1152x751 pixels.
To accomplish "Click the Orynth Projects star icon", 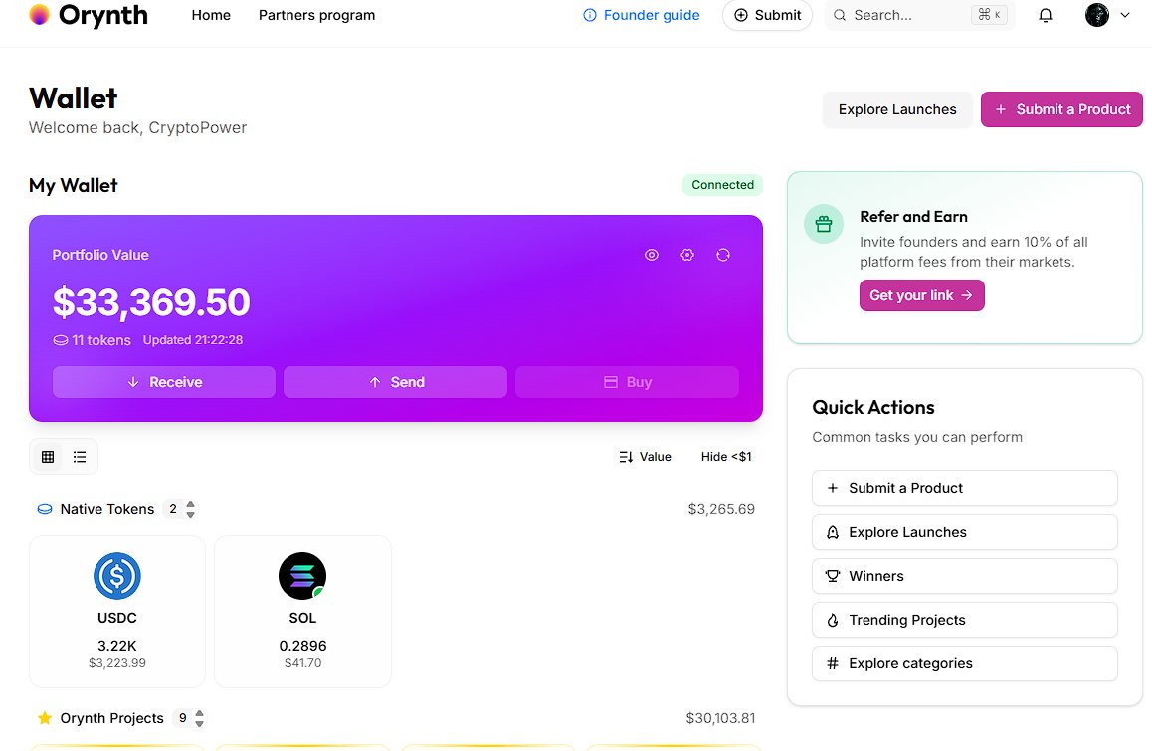I will pyautogui.click(x=45, y=718).
